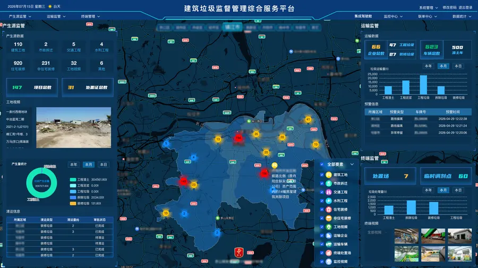Open the 集成驾驶舱 menu item
Image resolution: width=478 pixels, height=268 pixels.
pyautogui.click(x=363, y=16)
